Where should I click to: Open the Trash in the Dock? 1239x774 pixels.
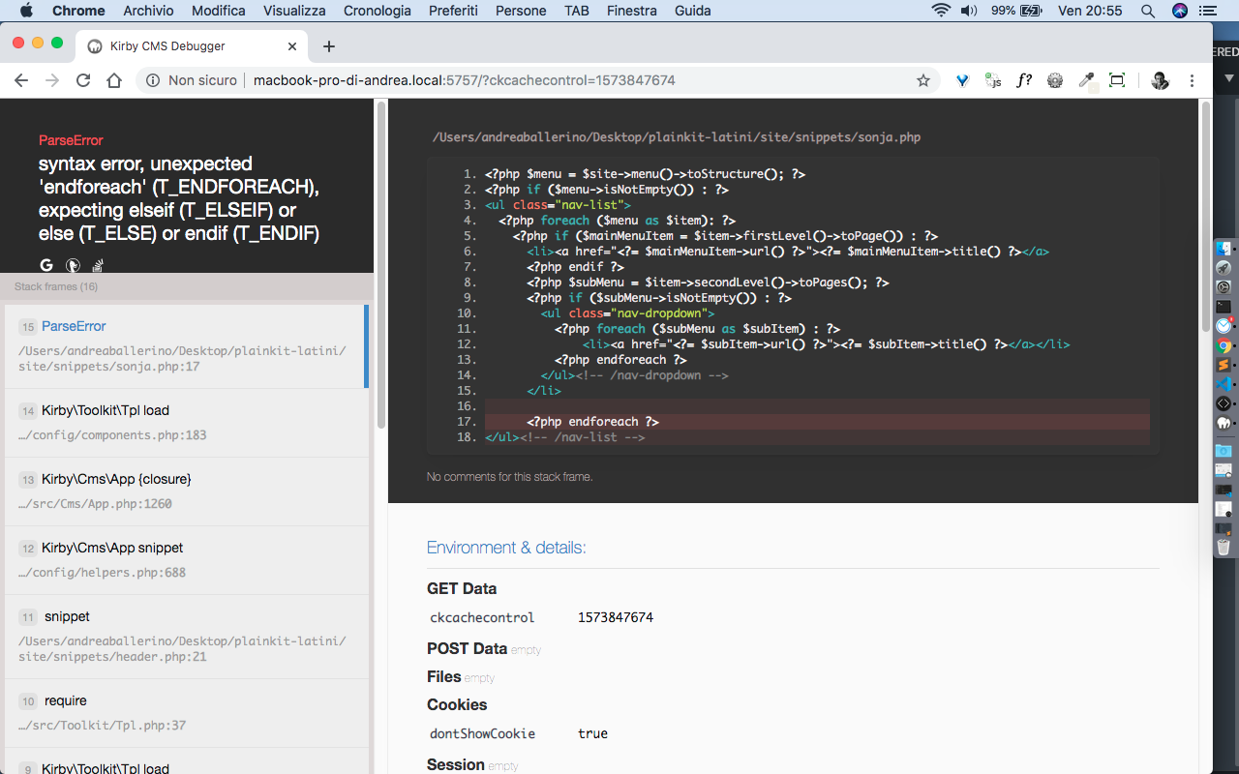1224,547
